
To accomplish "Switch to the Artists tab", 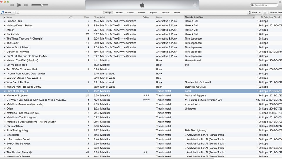I will pyautogui.click(x=130, y=13).
